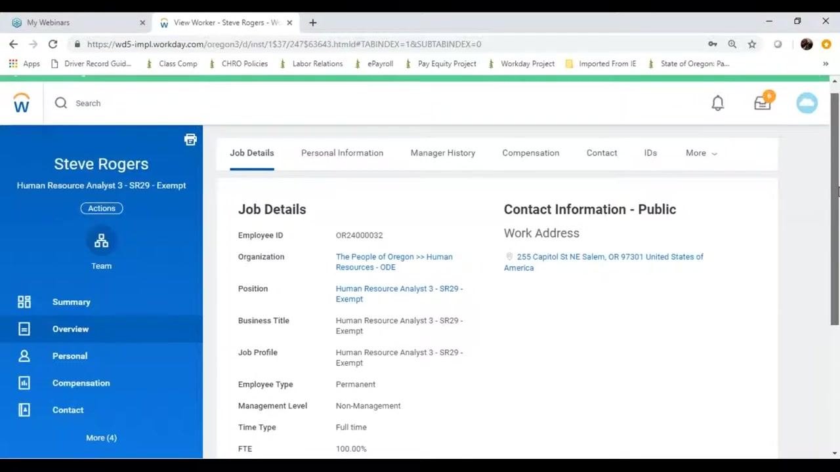Show hidden bookmarks with the double chevron
Image resolution: width=840 pixels, height=472 pixels.
pos(826,64)
